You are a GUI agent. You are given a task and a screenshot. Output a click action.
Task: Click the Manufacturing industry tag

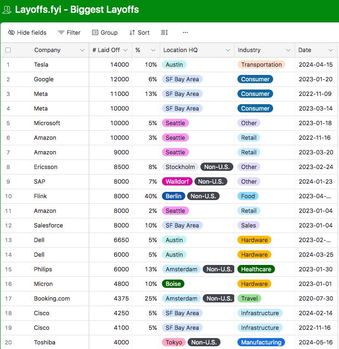coord(261,342)
